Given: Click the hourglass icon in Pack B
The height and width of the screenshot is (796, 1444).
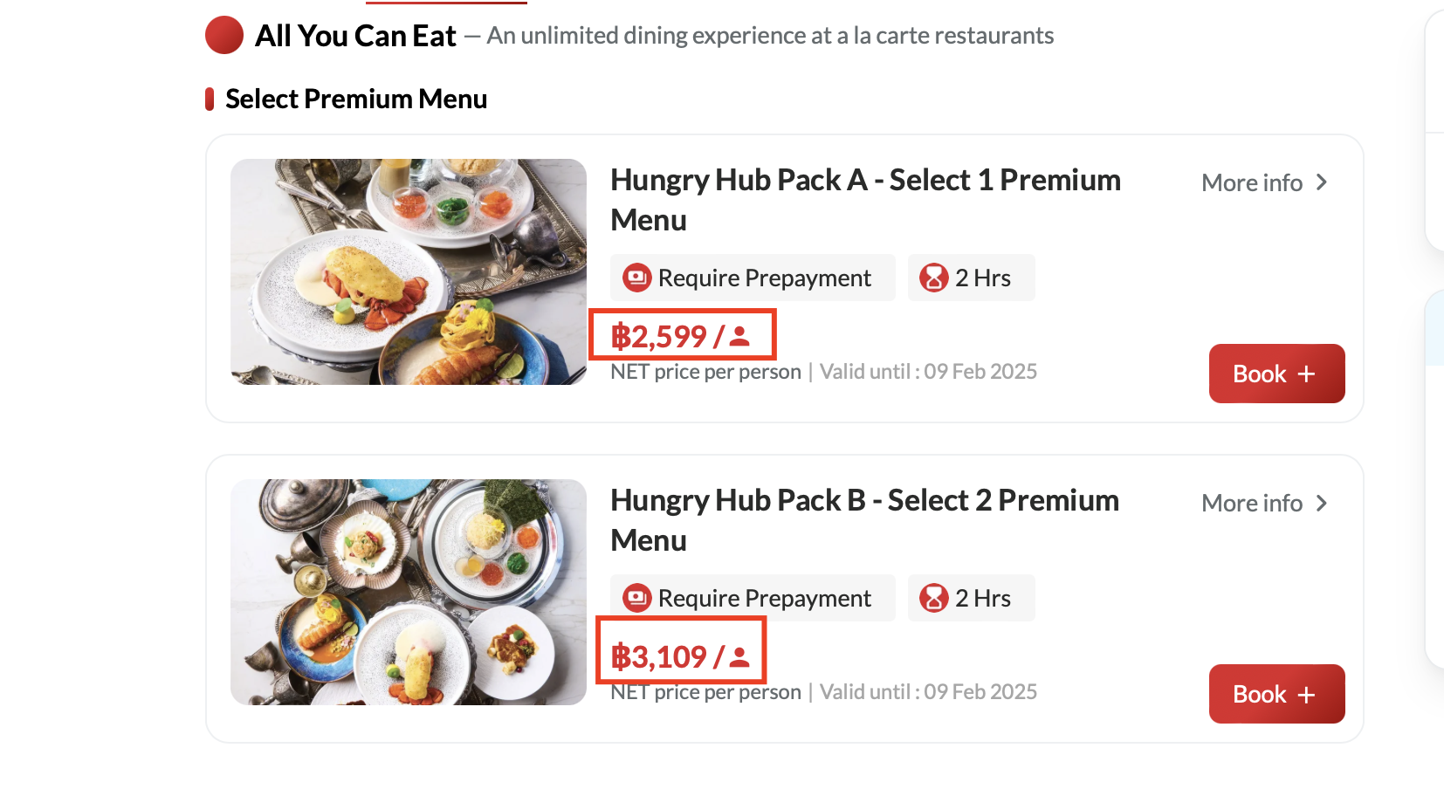Looking at the screenshot, I should pyautogui.click(x=933, y=599).
